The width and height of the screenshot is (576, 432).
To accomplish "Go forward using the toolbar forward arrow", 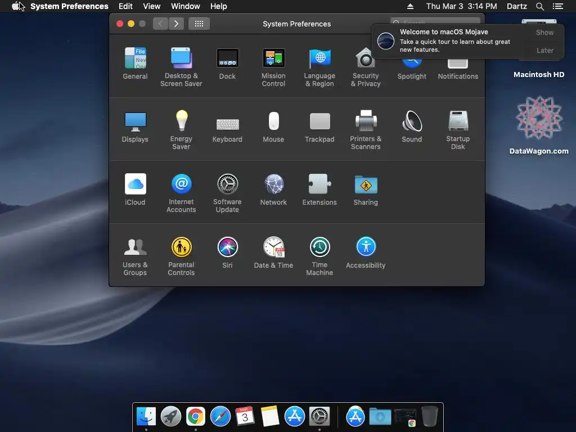I will (176, 24).
